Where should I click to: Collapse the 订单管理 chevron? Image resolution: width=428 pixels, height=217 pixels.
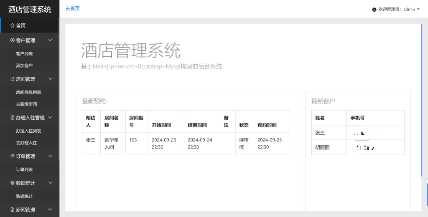click(50, 156)
